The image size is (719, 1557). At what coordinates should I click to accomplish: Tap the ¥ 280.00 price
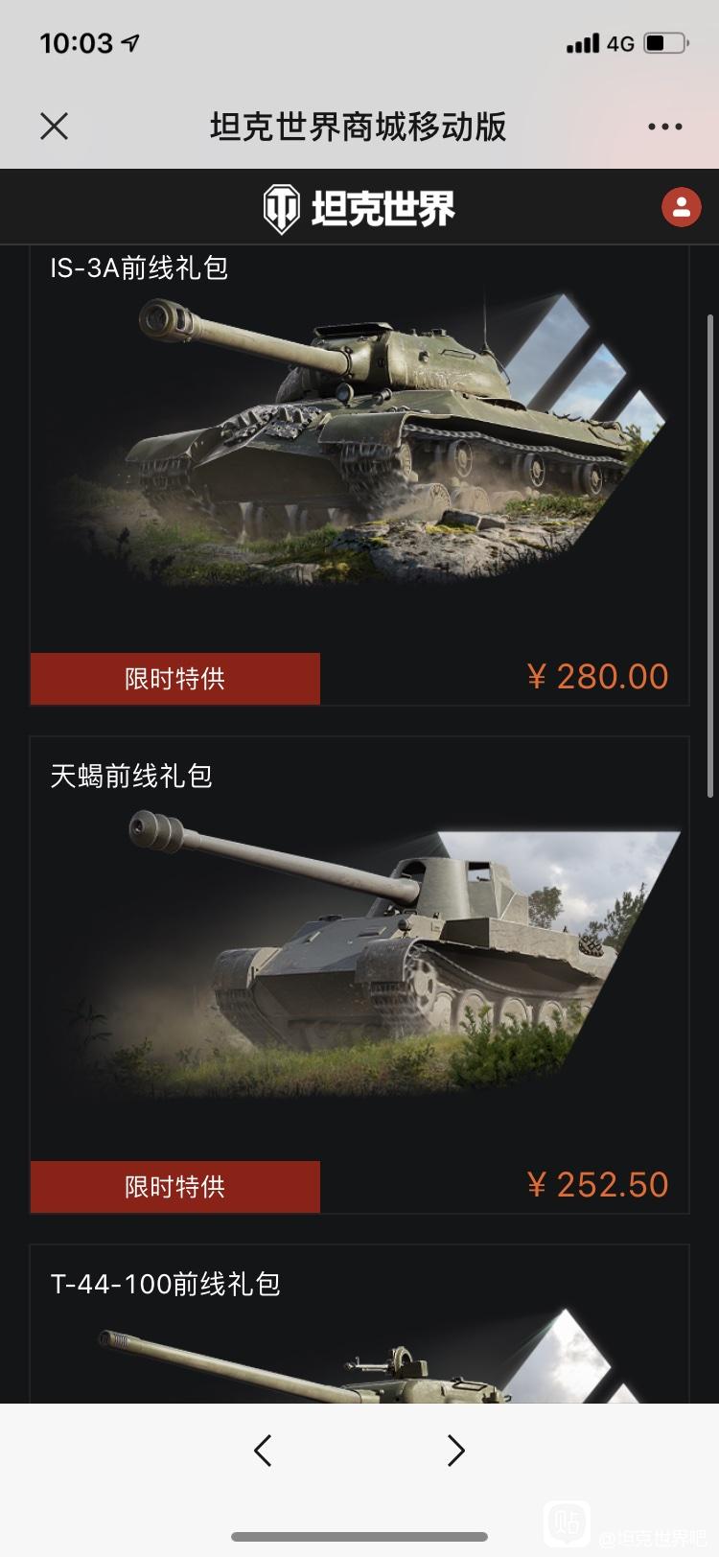pos(597,677)
